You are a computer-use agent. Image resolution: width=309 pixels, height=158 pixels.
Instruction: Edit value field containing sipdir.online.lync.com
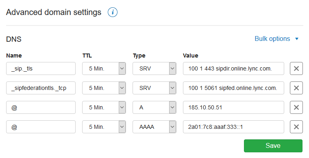click(x=233, y=68)
